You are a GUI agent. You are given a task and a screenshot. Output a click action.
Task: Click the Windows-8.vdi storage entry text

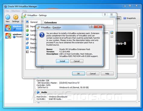[74, 87]
